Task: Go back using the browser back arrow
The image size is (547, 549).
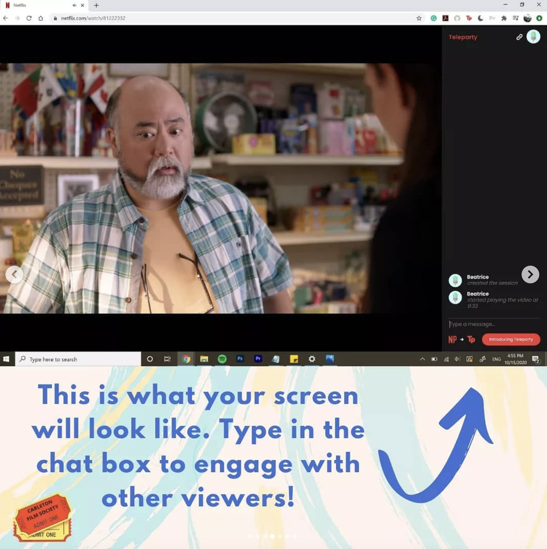Action: tap(6, 18)
